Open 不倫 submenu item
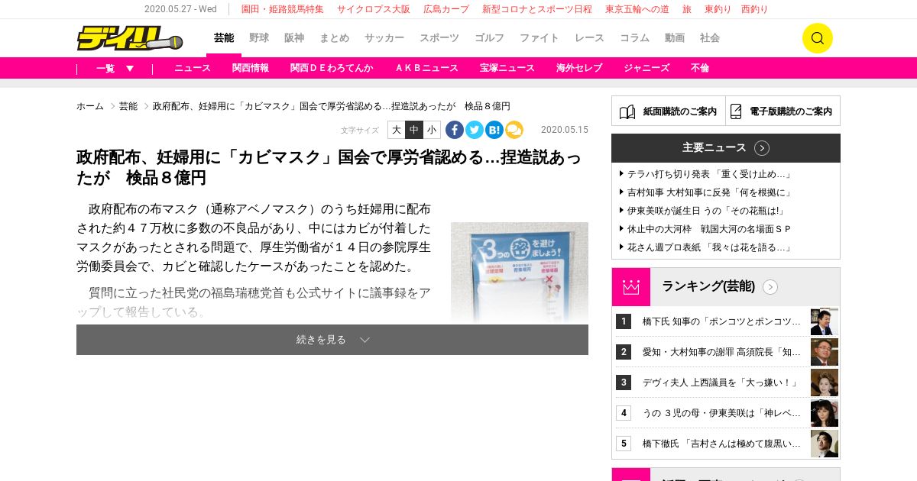The image size is (917, 481). point(700,68)
